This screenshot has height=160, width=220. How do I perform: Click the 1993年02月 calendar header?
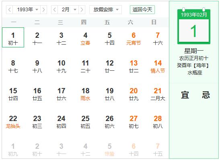click(194, 14)
